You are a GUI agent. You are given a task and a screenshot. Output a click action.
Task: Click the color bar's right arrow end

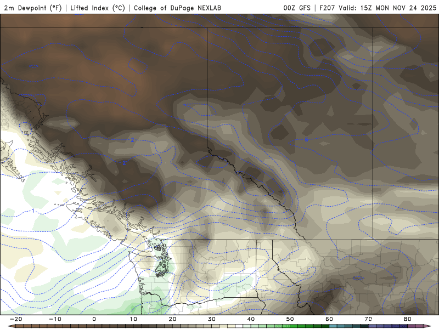point(427,326)
